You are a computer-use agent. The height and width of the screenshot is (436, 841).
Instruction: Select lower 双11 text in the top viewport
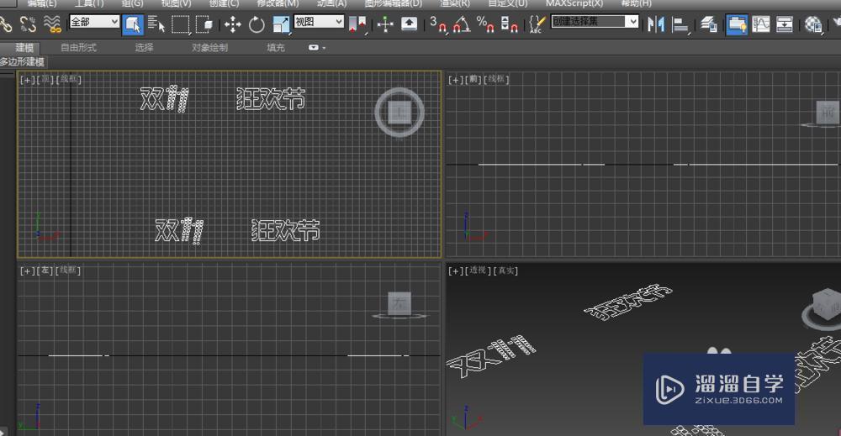(x=179, y=231)
